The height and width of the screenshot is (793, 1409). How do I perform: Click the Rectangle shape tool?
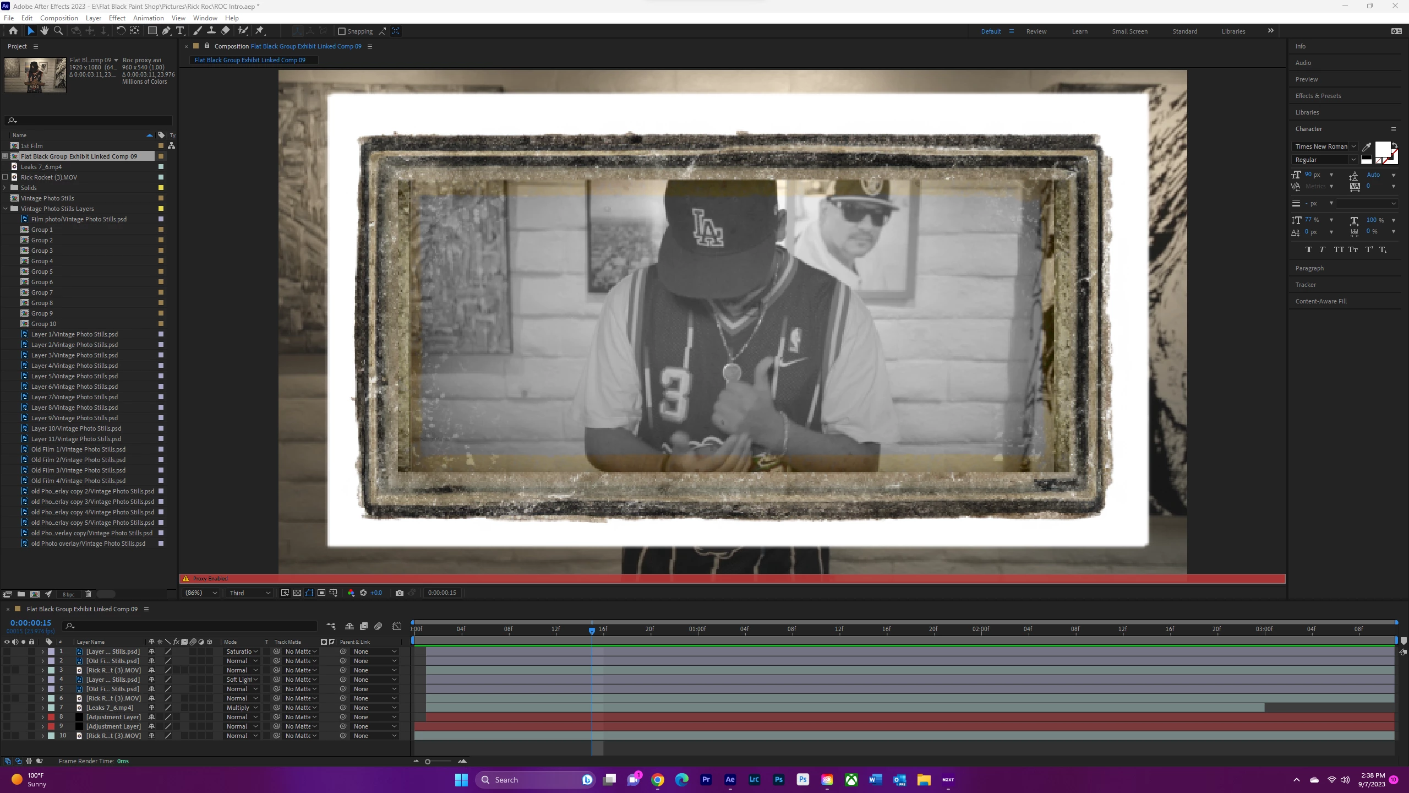152,31
